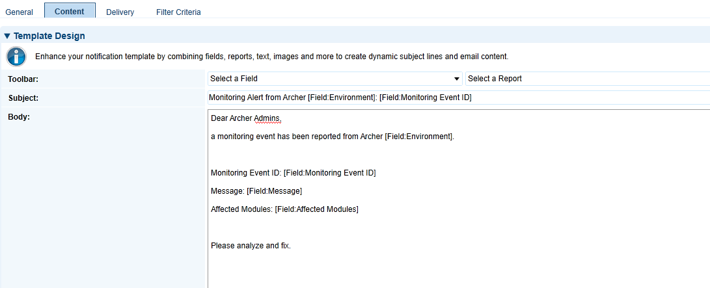
Task: Click into the Subject text field
Action: (458, 98)
